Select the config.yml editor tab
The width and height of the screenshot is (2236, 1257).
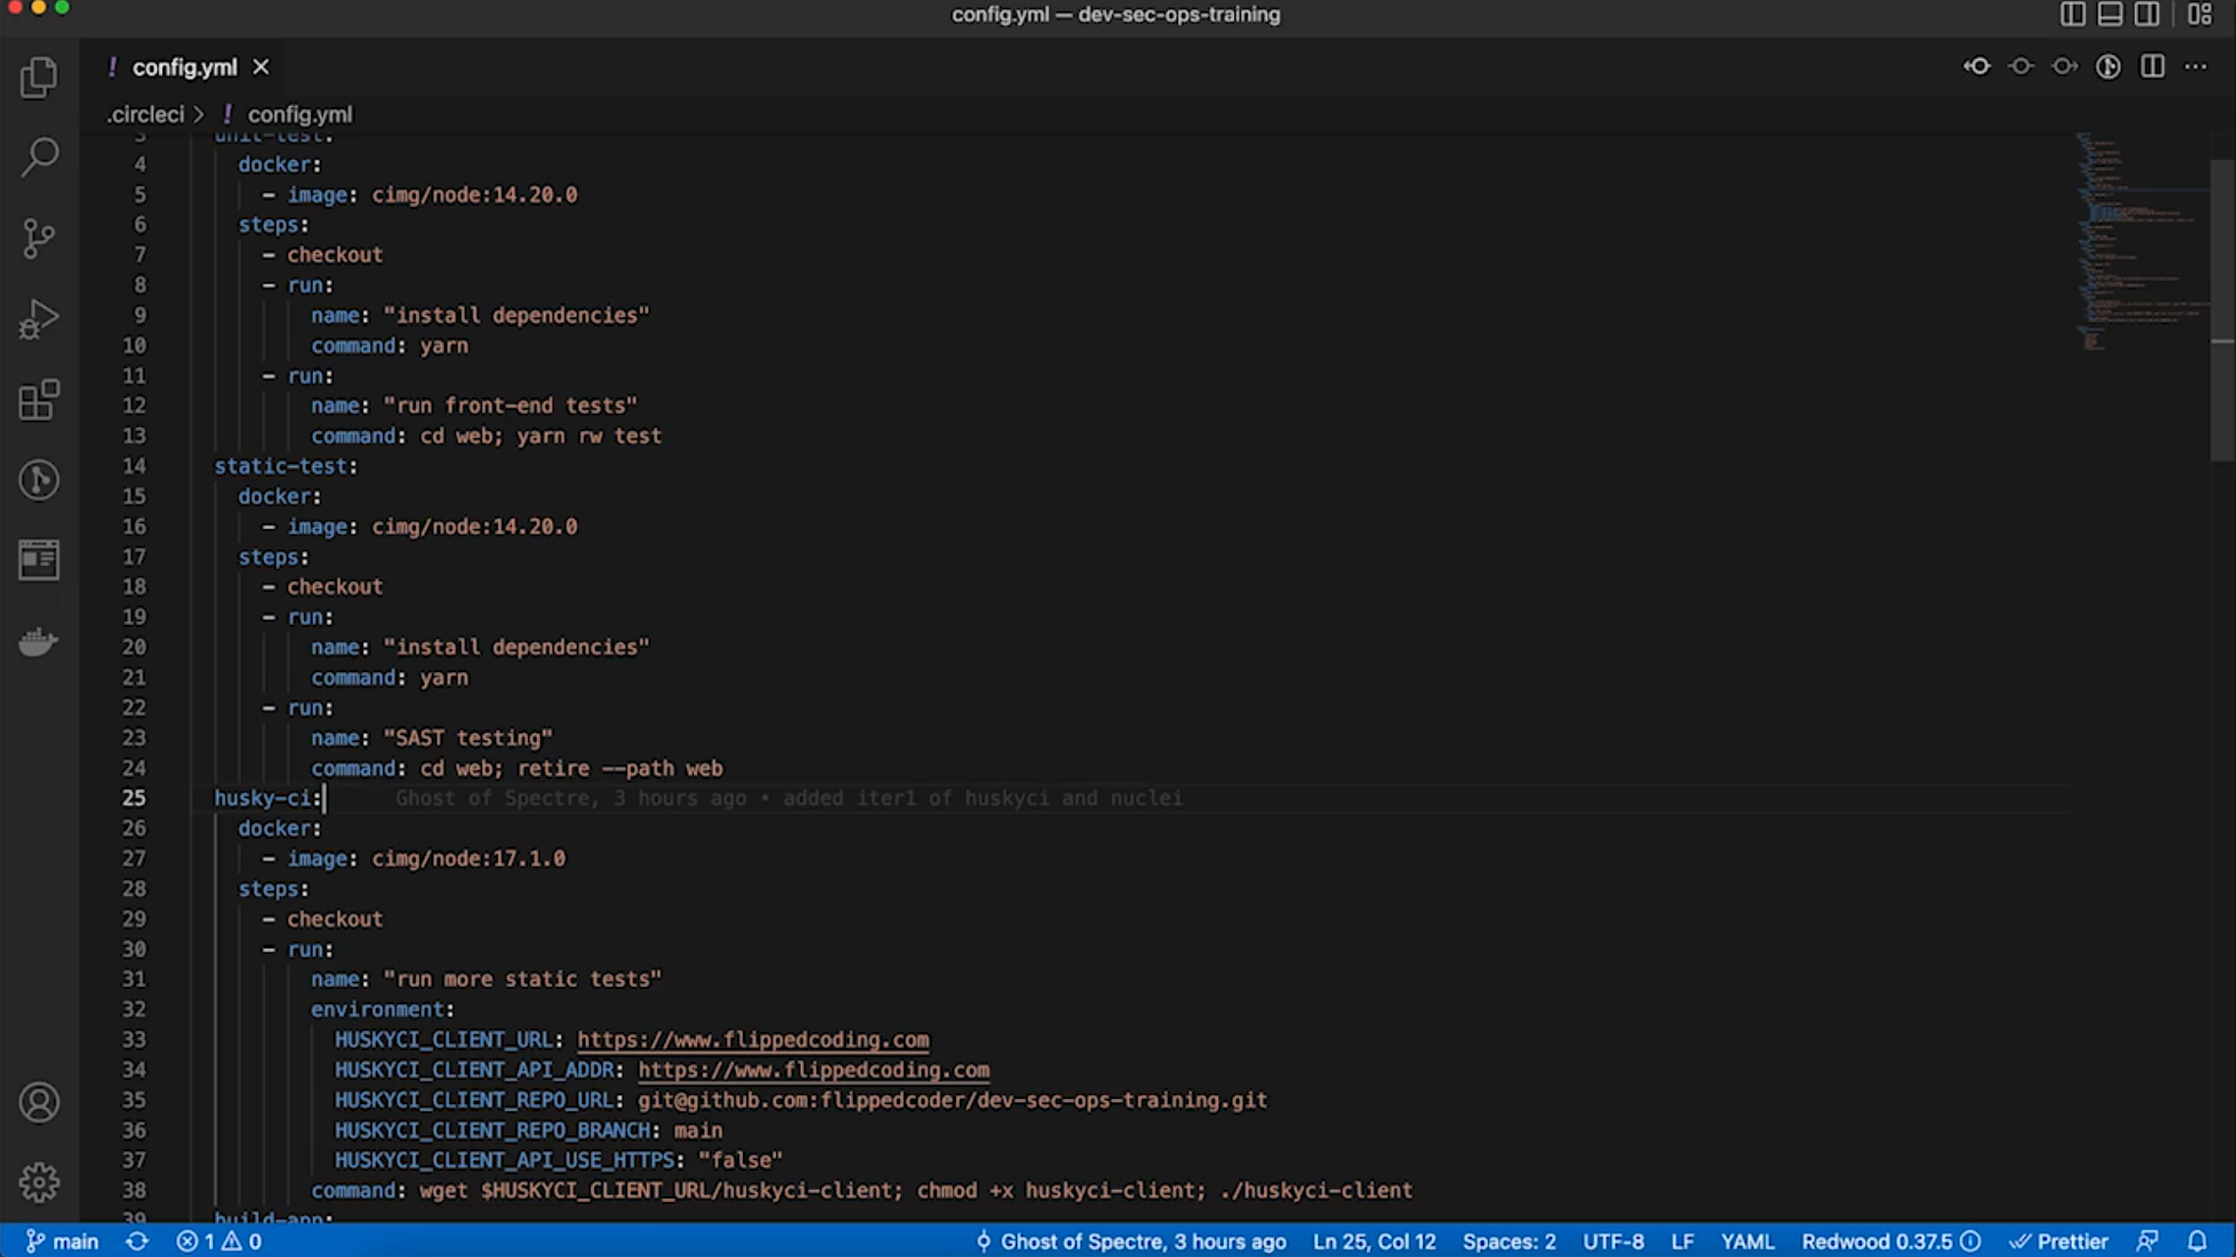185,67
